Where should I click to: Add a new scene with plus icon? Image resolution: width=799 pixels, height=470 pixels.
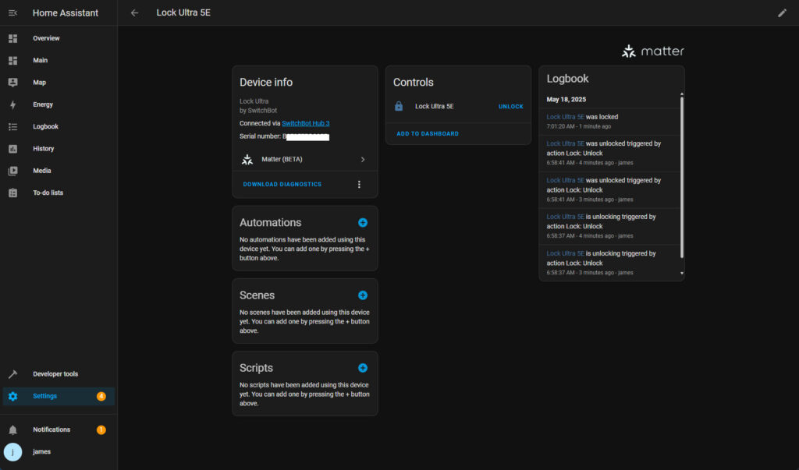pyautogui.click(x=362, y=295)
